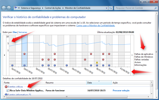Click the Informações legend label
The image size is (159, 100).
[140, 65]
